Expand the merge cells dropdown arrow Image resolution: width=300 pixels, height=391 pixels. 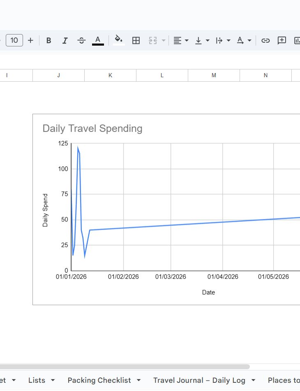pyautogui.click(x=164, y=40)
